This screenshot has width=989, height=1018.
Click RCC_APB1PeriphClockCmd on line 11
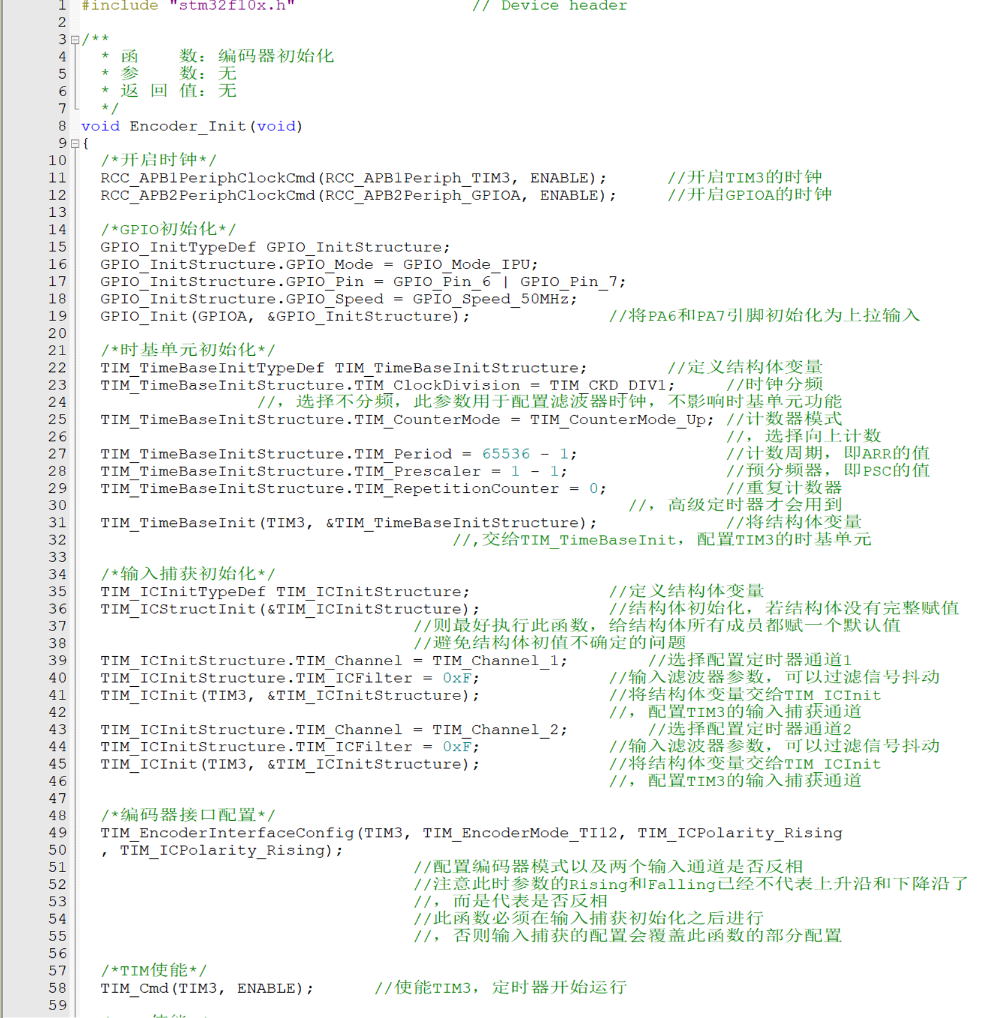coord(207,178)
